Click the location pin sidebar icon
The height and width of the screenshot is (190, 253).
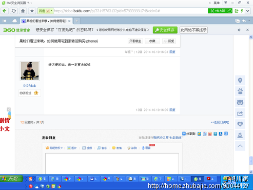[x=240, y=80]
